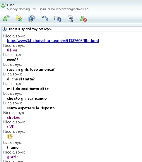This screenshot has width=142, height=162.
Task: Click the message 'senza aspettare la risposta'
Action: pos(31,108)
